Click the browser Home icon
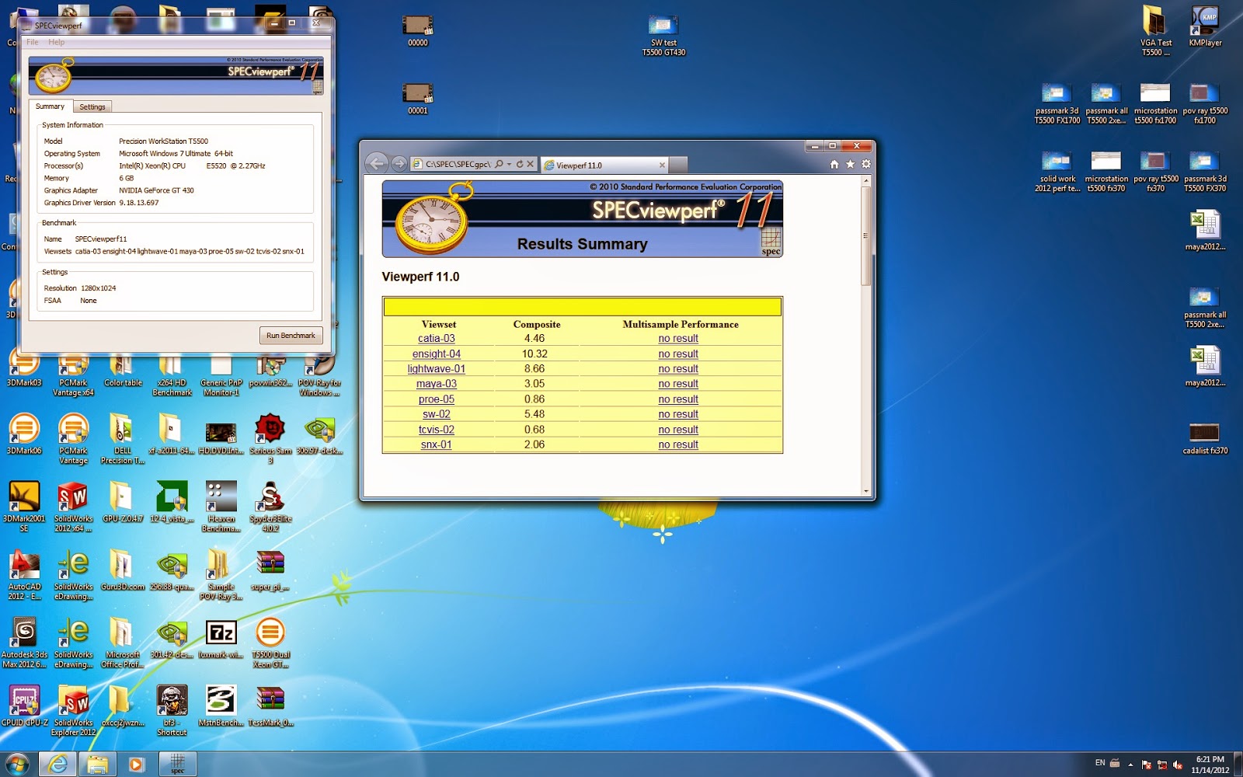The width and height of the screenshot is (1243, 777). pyautogui.click(x=834, y=164)
